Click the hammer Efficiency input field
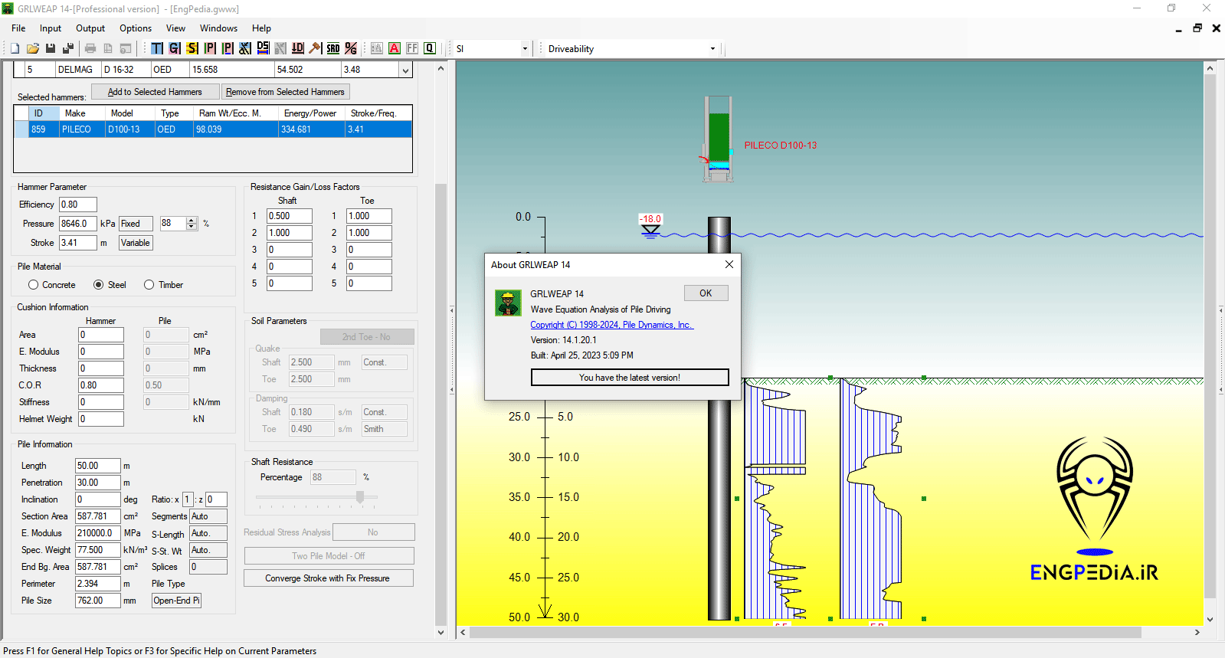This screenshot has height=658, width=1225. click(x=78, y=205)
